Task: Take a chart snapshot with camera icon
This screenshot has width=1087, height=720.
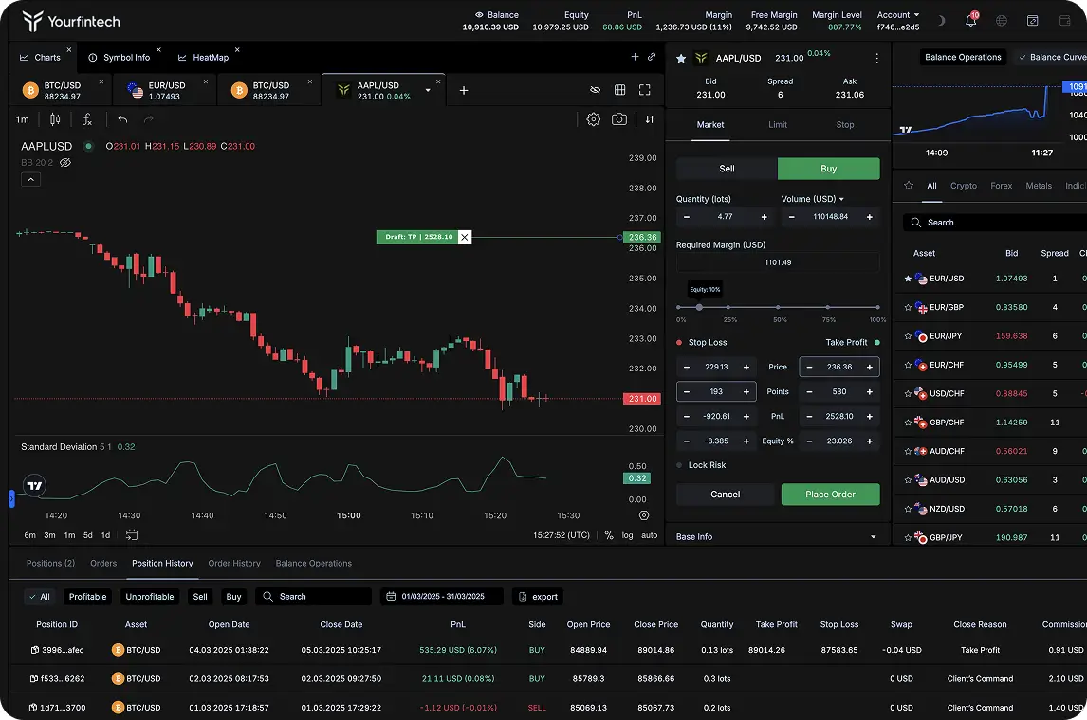Action: [x=619, y=119]
